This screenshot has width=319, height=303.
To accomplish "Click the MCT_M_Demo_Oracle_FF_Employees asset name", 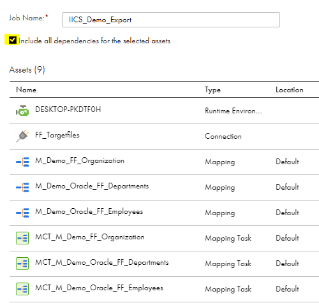I will coord(99,288).
